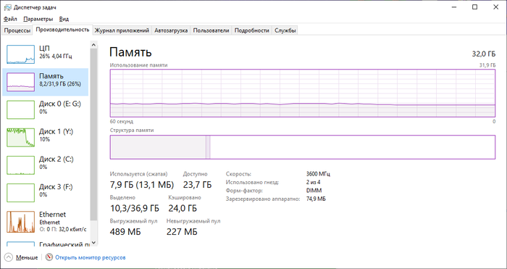This screenshot has height=269, width=507.
Task: Click the sidebar scroll down arrow
Action: [x=93, y=242]
